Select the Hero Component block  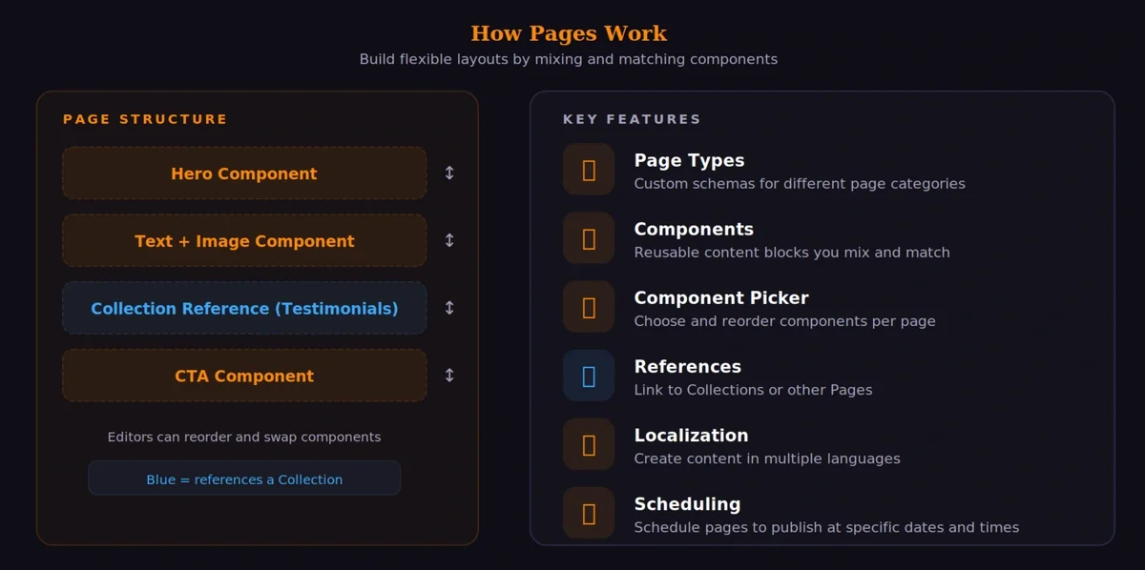pyautogui.click(x=244, y=173)
